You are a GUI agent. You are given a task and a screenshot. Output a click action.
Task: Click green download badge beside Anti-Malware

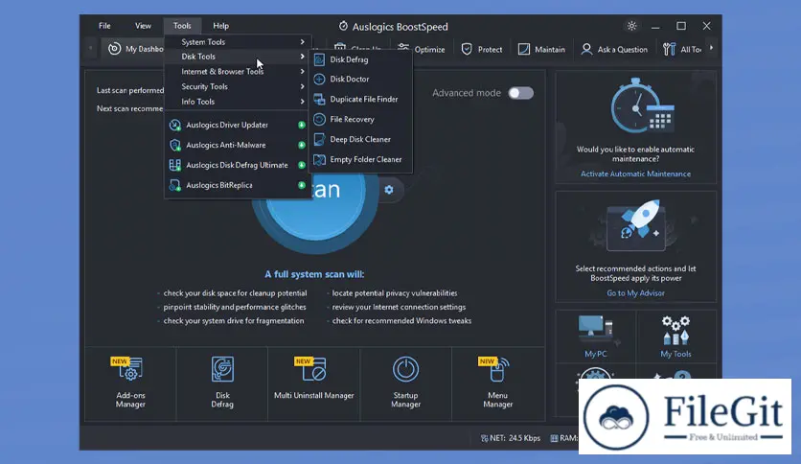coord(302,145)
